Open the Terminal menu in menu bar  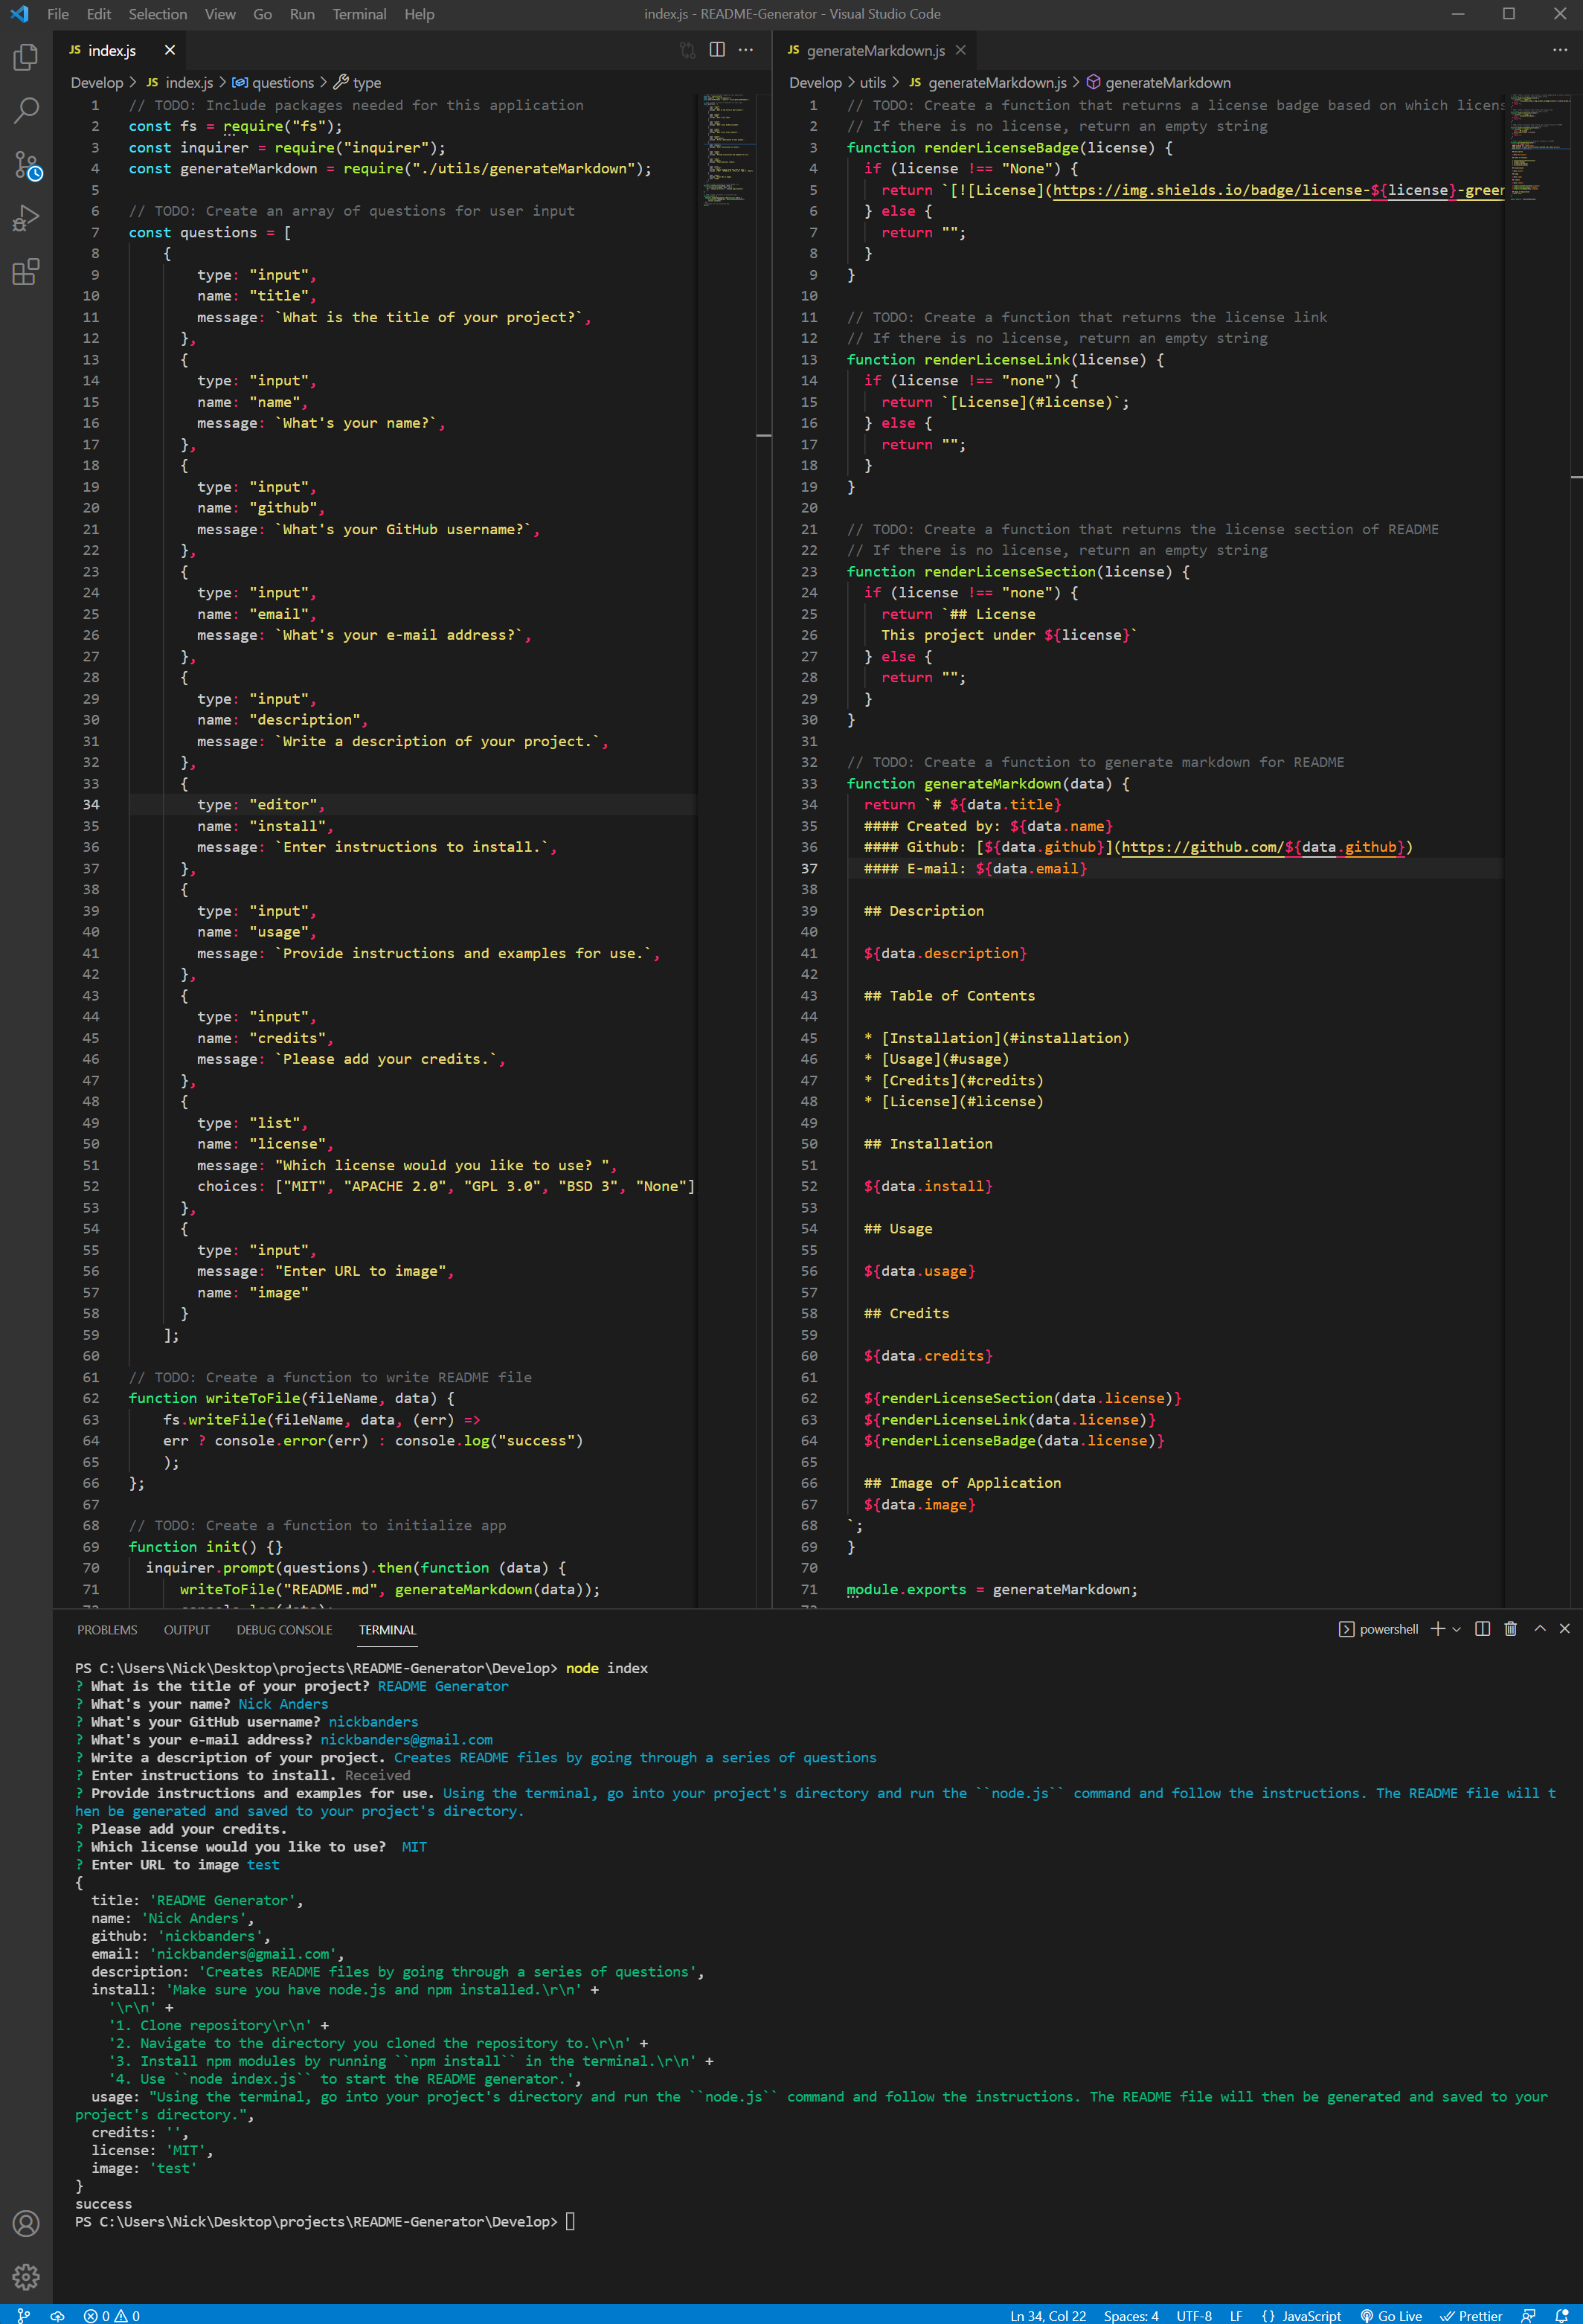tap(359, 14)
